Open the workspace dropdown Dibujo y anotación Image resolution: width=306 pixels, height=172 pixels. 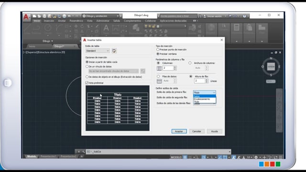coord(101,16)
